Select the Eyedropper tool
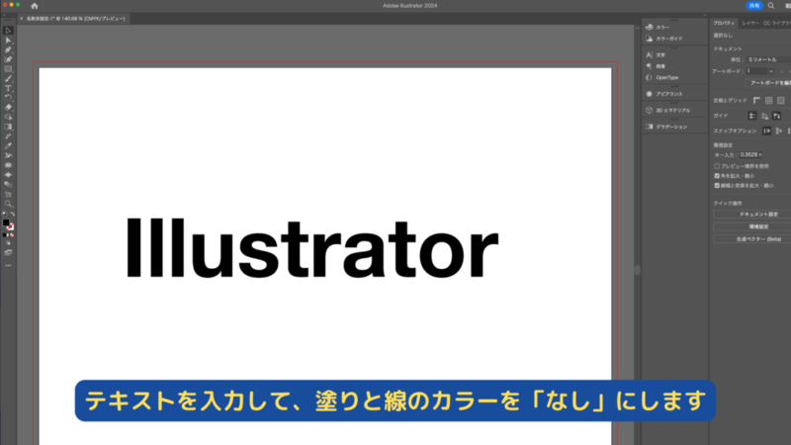This screenshot has height=445, width=791. 8,145
